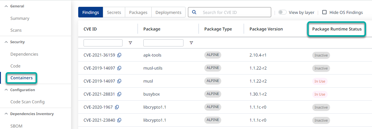Click the Search for CVE ID field
This screenshot has height=129, width=372.
[x=235, y=12]
